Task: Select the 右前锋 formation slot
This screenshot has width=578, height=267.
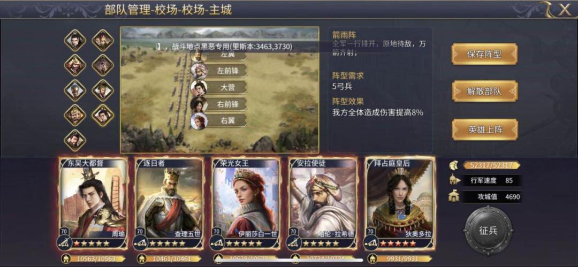Action: [218, 104]
